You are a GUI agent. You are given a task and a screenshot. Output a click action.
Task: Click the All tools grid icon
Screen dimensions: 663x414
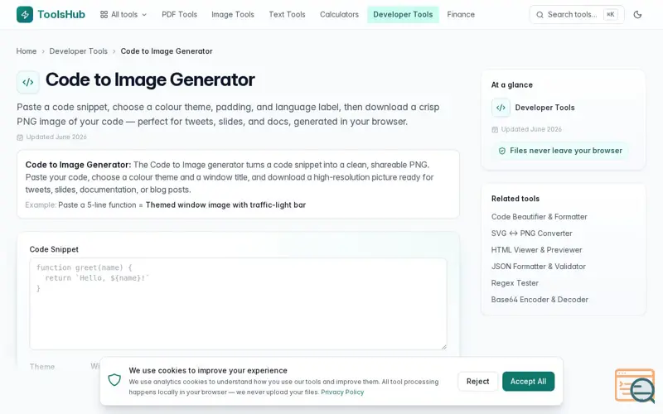pos(104,14)
